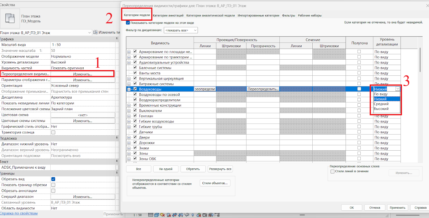Click 'Изменить...' for 'Секущий диапазон' property
Image resolution: width=429 pixels, height=218 pixels.
click(83, 197)
